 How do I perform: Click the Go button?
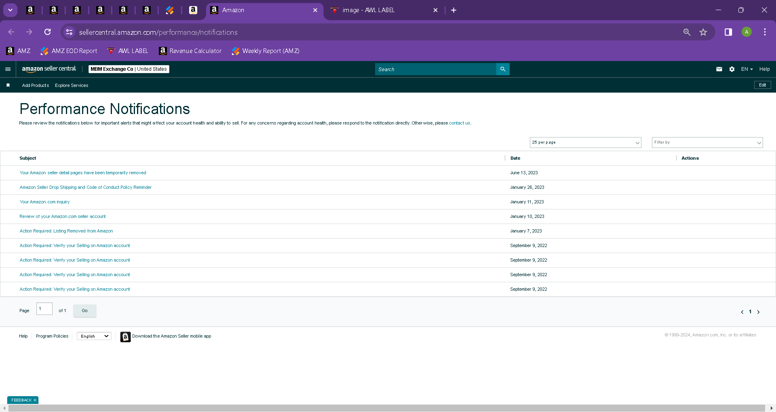(x=84, y=311)
